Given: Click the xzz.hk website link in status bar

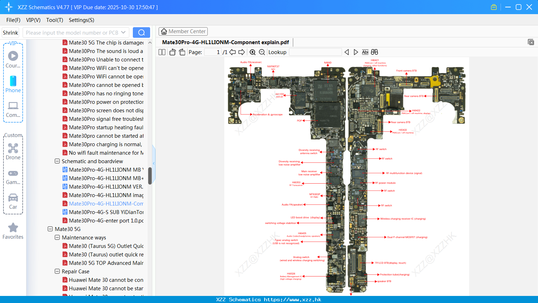Looking at the screenshot, I should [x=292, y=299].
